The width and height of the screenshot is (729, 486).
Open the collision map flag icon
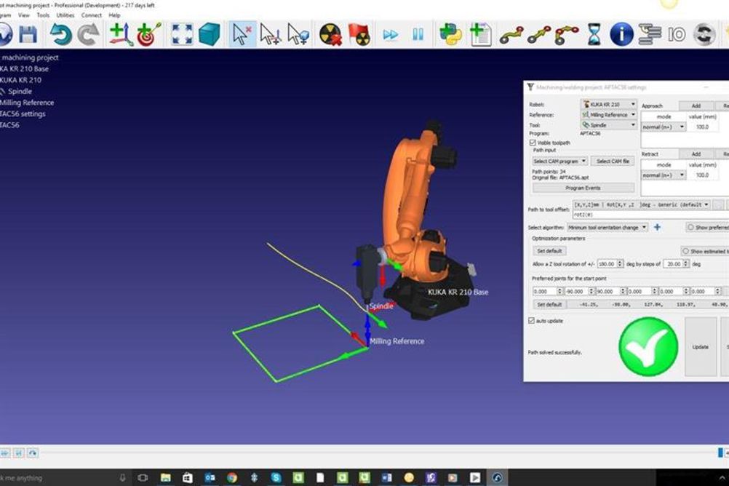(359, 34)
